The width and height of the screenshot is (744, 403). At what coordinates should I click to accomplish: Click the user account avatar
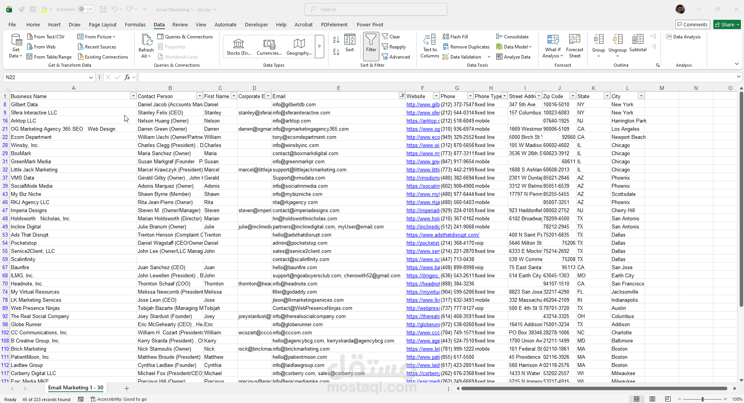(x=680, y=9)
